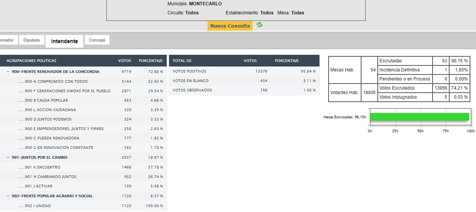Screen dimensions: 476x212
Task: Select the 900 A Compromiso con Todos row
Action: (56, 81)
